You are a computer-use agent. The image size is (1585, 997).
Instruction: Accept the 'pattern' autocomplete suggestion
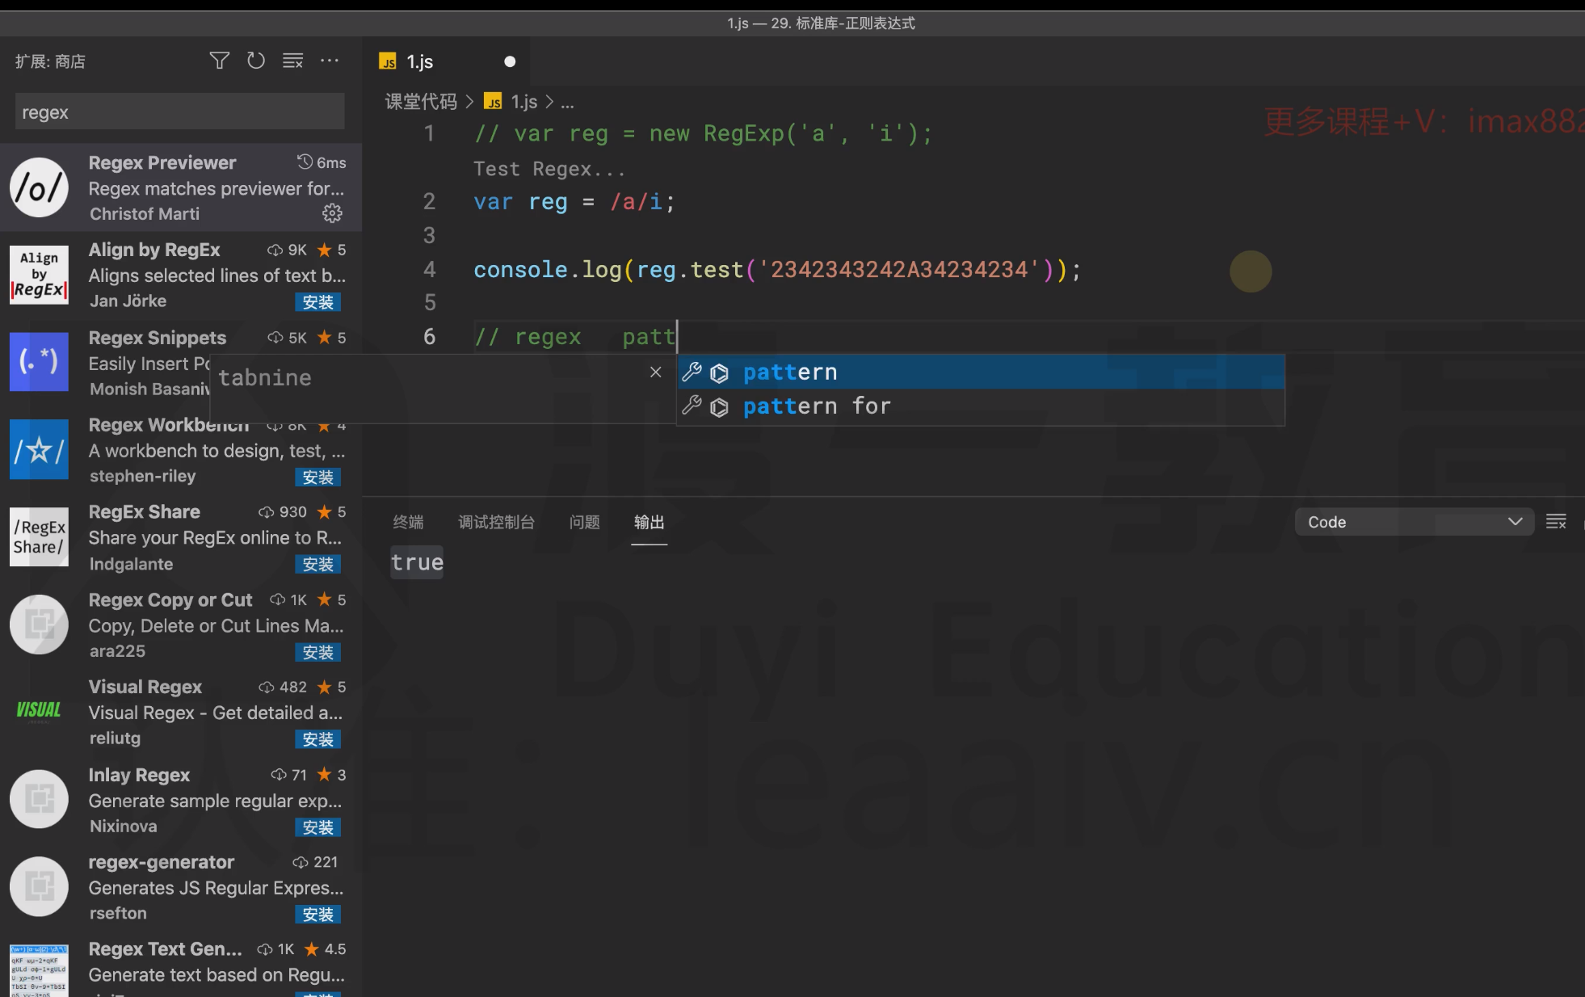coord(981,372)
